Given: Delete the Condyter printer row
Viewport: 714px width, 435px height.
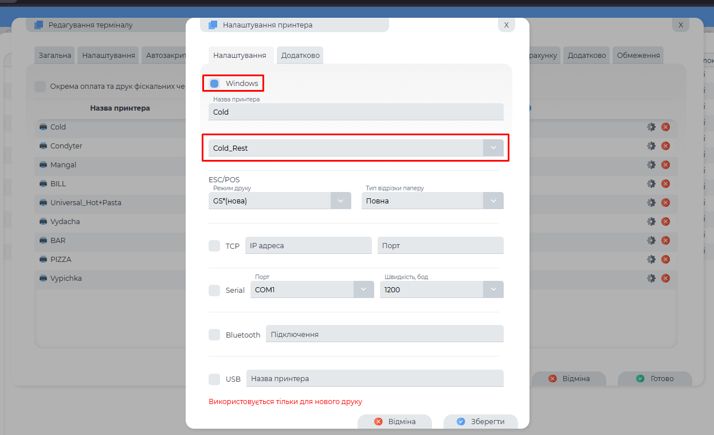Looking at the screenshot, I should 665,146.
